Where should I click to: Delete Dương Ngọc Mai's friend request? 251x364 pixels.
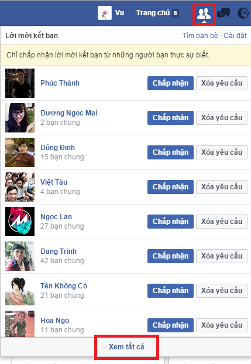click(x=222, y=118)
